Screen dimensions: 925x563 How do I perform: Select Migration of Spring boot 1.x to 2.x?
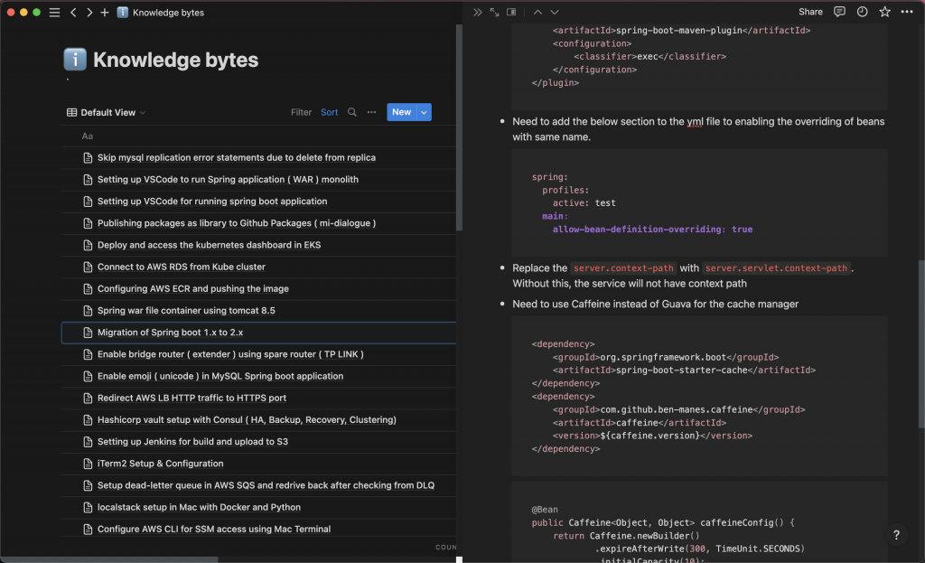170,333
